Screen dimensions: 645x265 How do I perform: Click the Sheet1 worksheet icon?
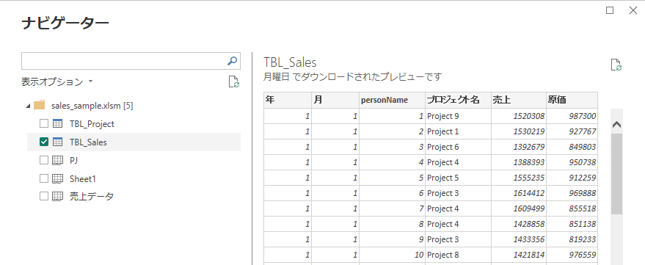[57, 178]
